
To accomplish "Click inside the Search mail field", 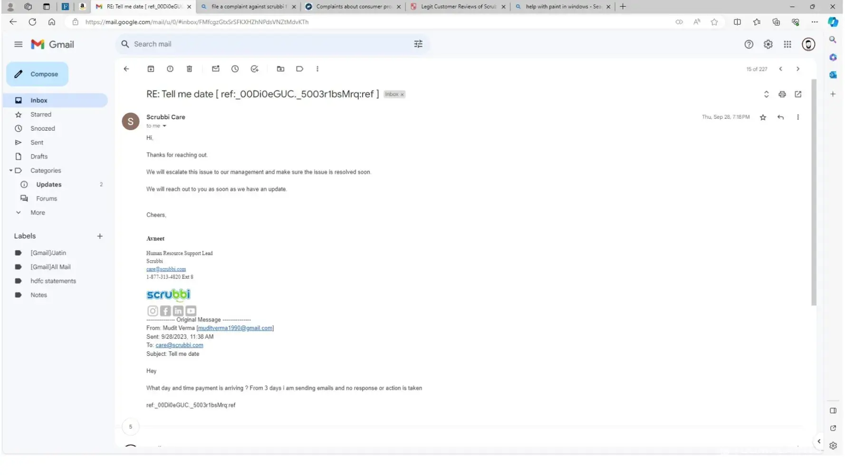I will [266, 44].
